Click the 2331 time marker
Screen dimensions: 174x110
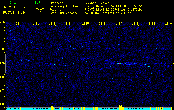point(19,24)
